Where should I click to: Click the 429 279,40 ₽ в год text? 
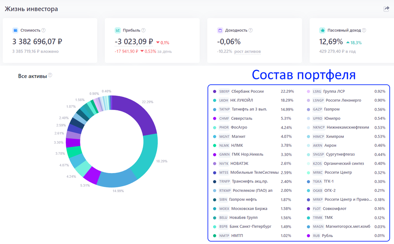click(x=338, y=52)
